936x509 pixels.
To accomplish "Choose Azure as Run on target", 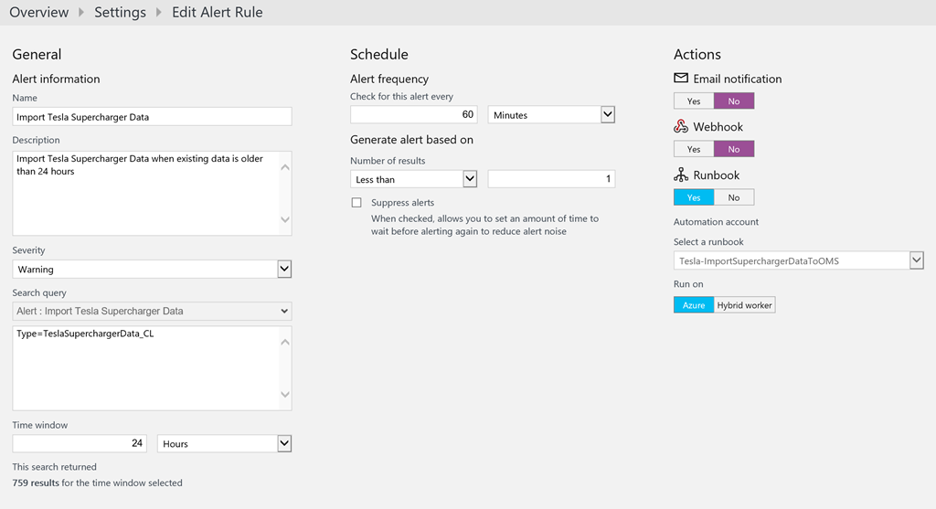I will click(694, 305).
